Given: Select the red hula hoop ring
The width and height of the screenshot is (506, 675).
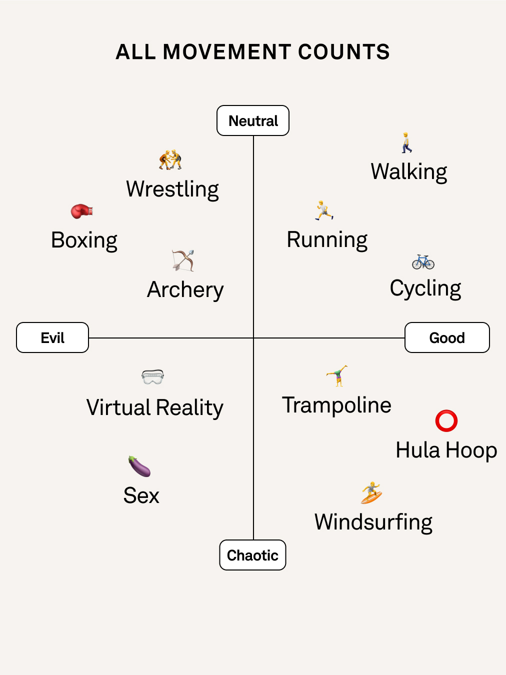Looking at the screenshot, I should [x=446, y=421].
